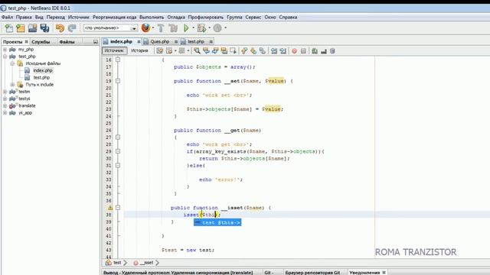The width and height of the screenshot is (490, 275).
Task: Expand the testm project node
Action: [5, 92]
